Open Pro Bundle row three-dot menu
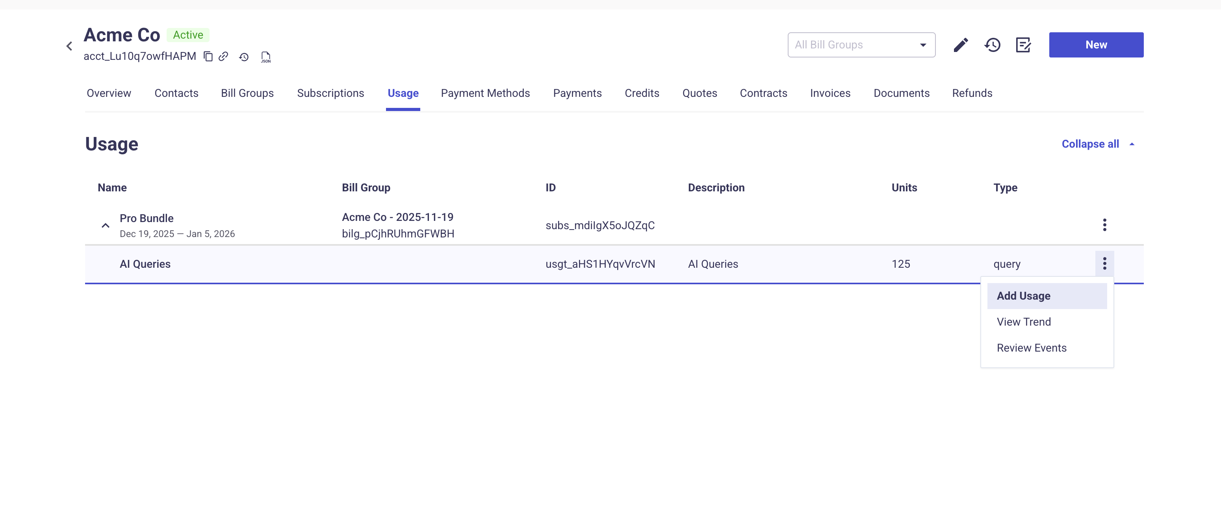Image resolution: width=1221 pixels, height=515 pixels. point(1104,225)
